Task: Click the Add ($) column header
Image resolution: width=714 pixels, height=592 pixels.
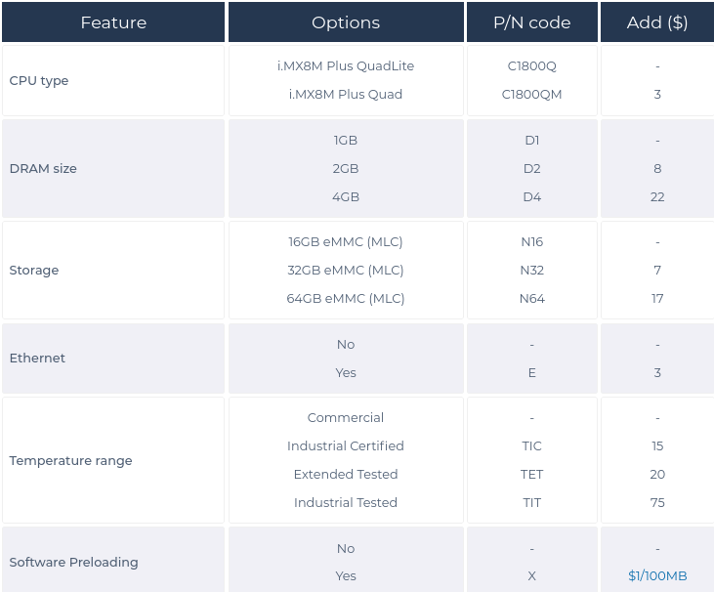Action: [657, 22]
